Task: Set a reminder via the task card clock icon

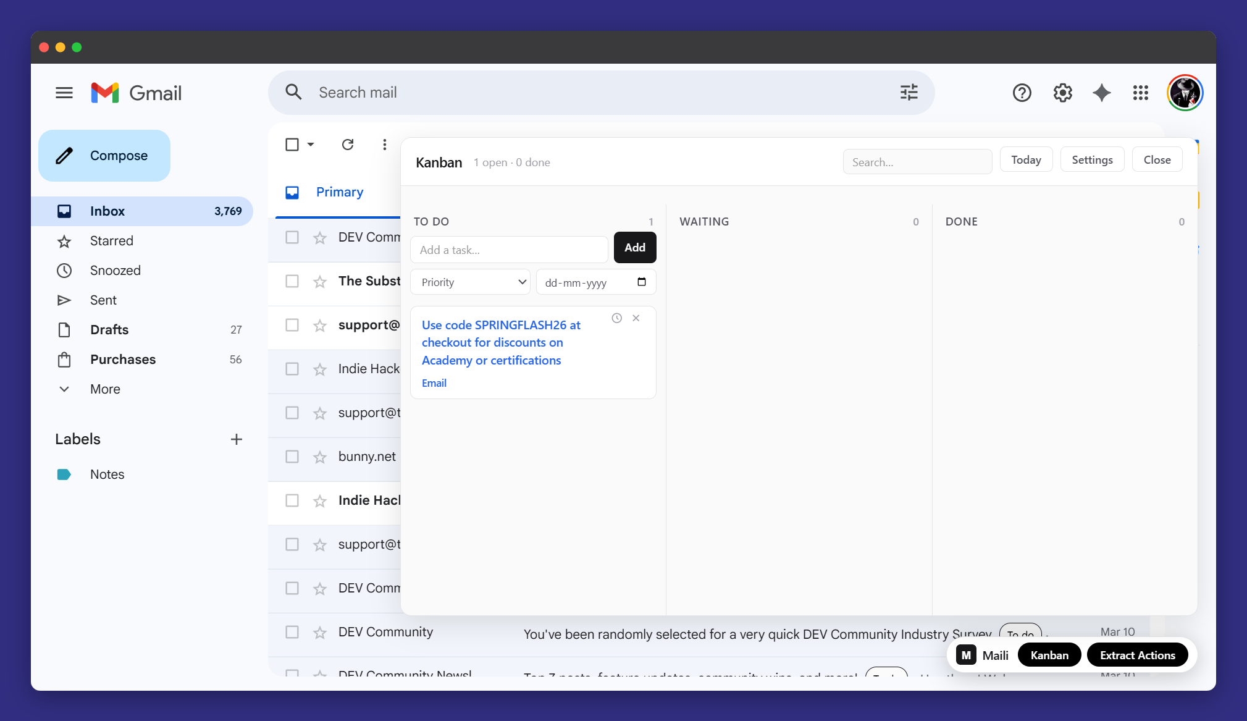Action: click(x=616, y=318)
